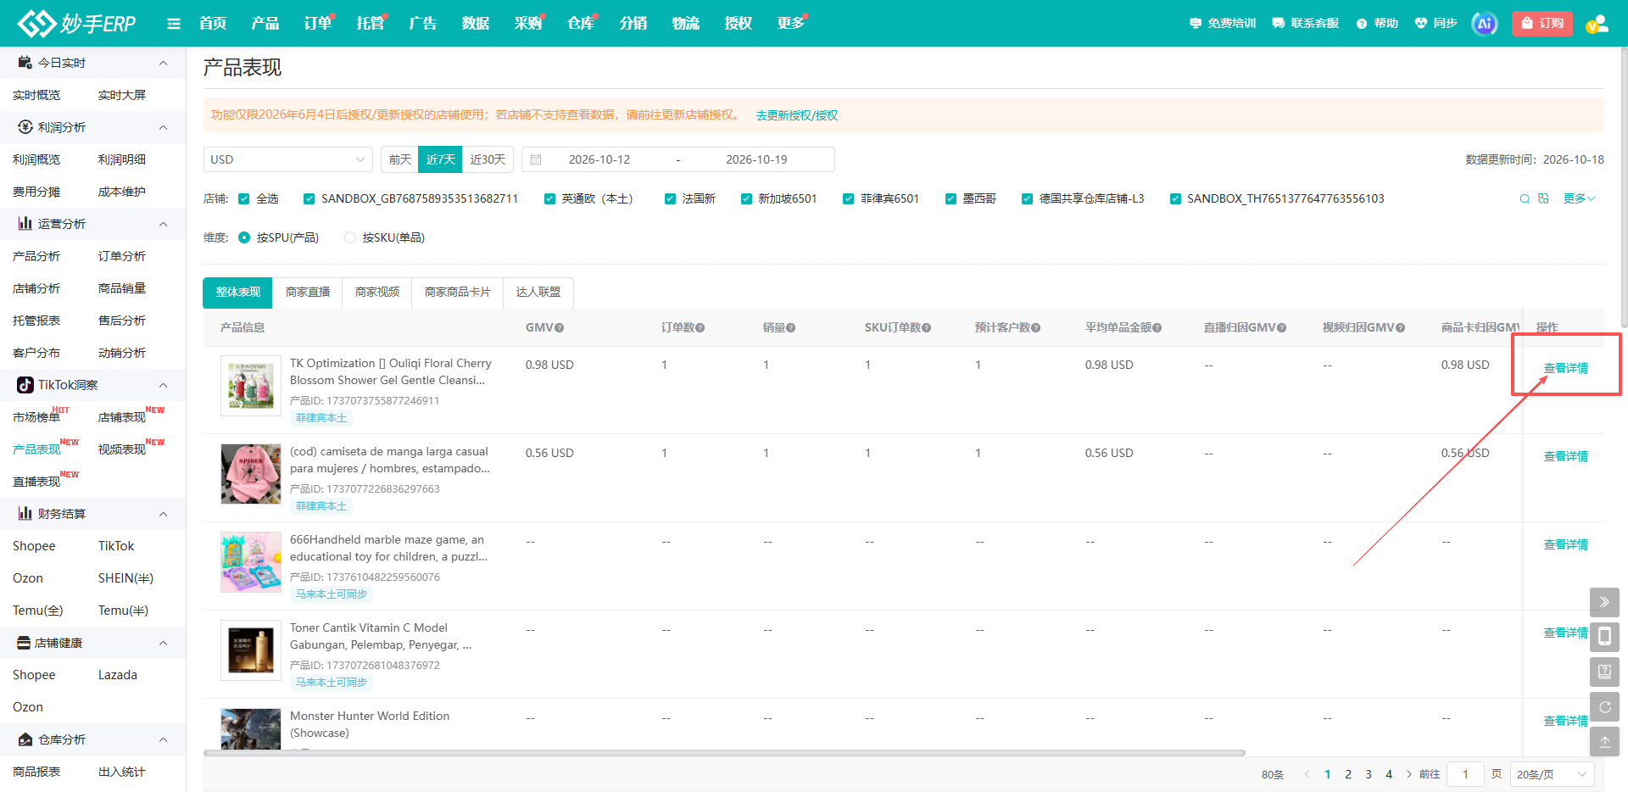The image size is (1628, 792).
Task: Click the 去更新授权/授权 link
Action: click(797, 115)
